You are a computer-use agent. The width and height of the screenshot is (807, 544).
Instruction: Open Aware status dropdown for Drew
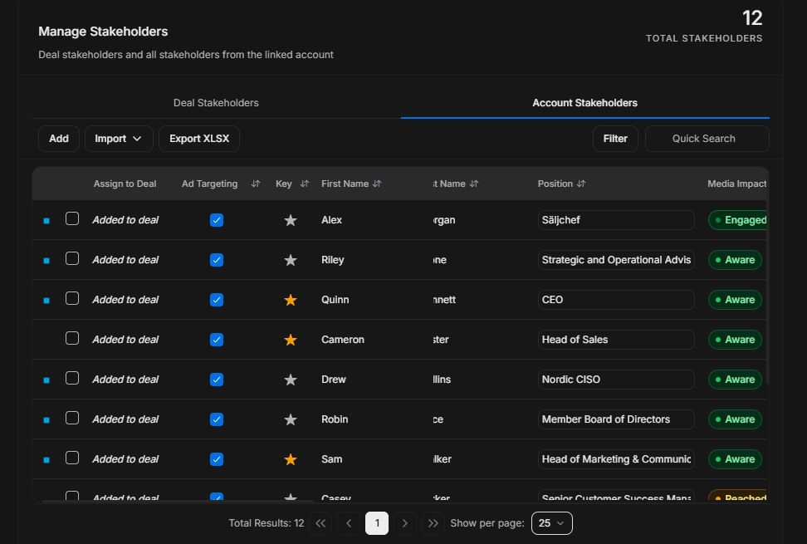click(735, 380)
